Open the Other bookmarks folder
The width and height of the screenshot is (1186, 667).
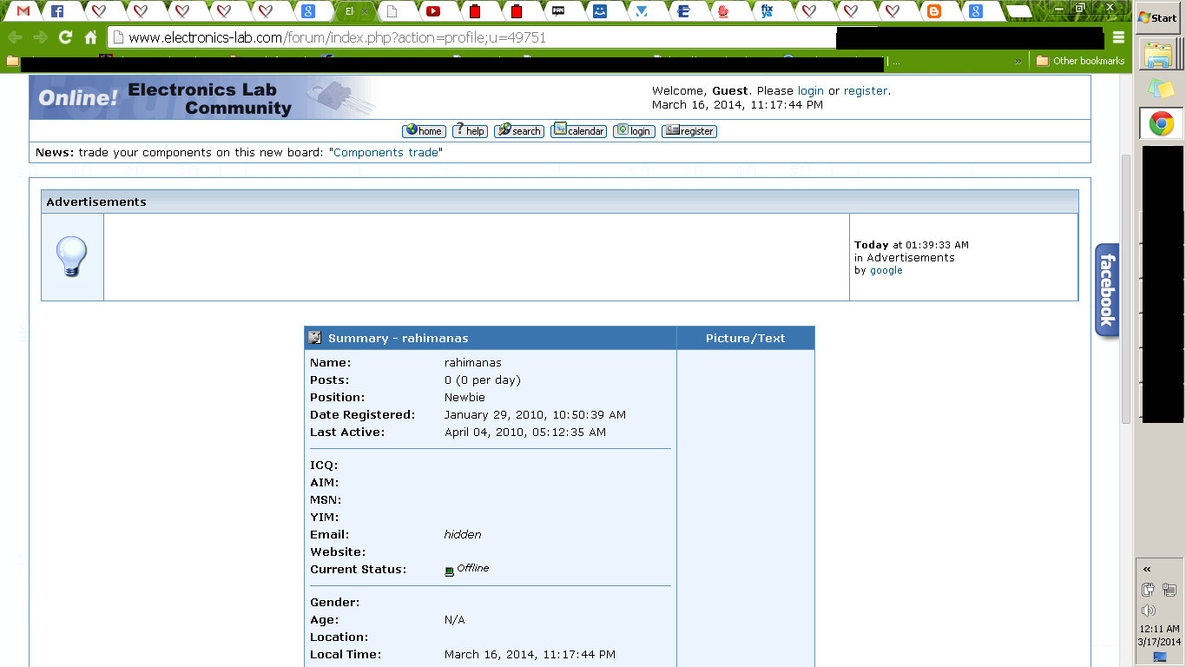pyautogui.click(x=1080, y=61)
